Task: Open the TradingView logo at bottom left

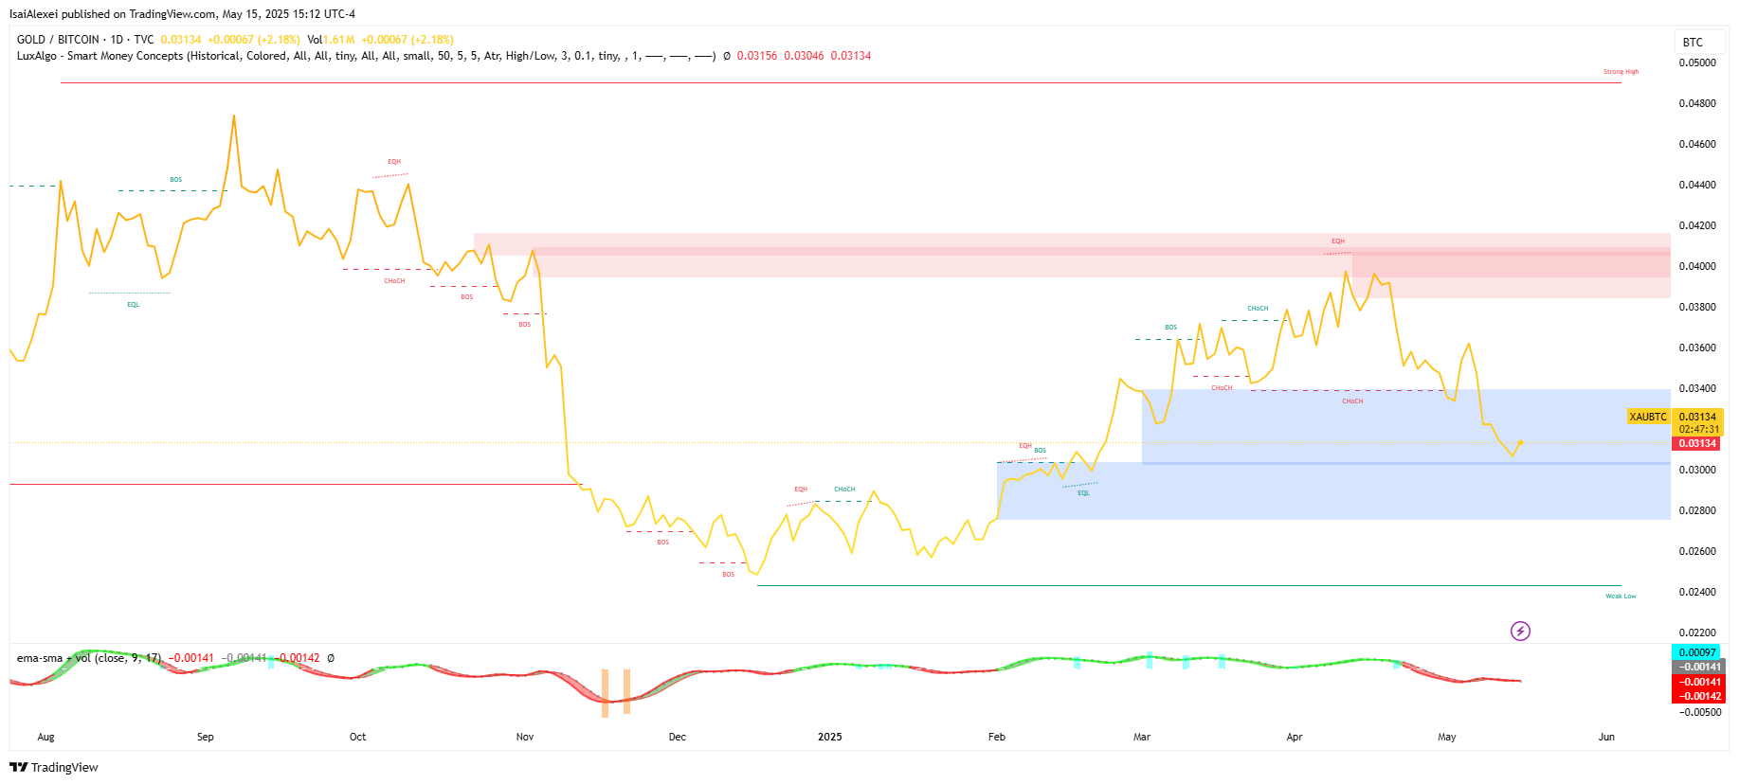Action: pos(54,767)
